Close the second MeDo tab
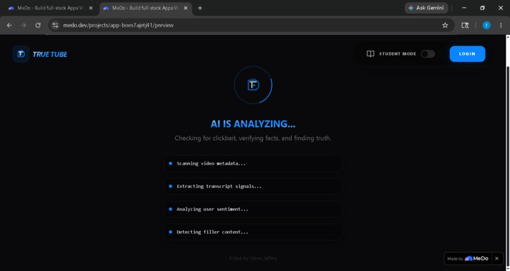Image resolution: width=510 pixels, height=271 pixels. 186,8
